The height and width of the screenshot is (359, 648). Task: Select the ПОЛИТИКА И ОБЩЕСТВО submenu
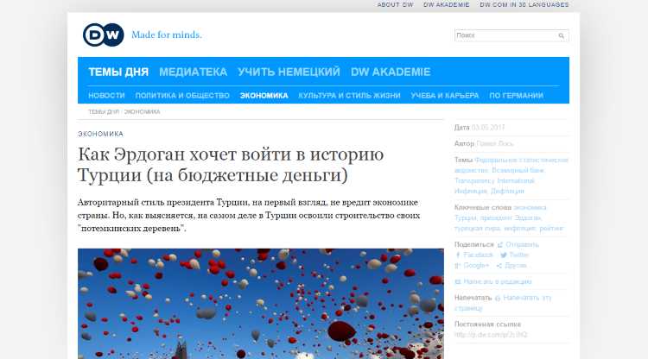coord(182,95)
